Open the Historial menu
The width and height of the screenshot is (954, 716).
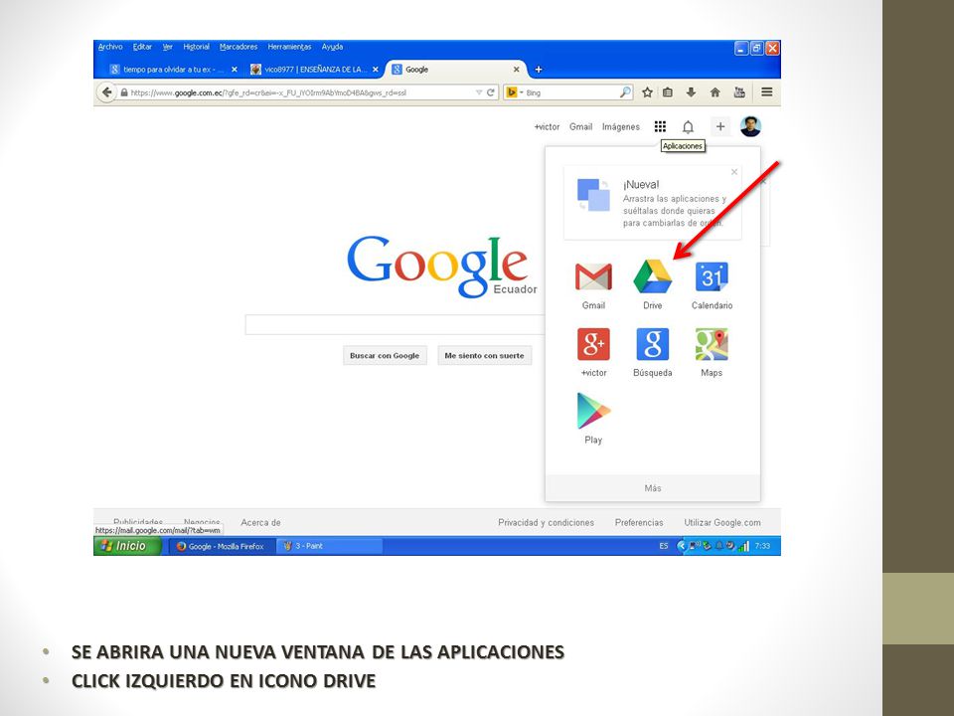[x=196, y=47]
